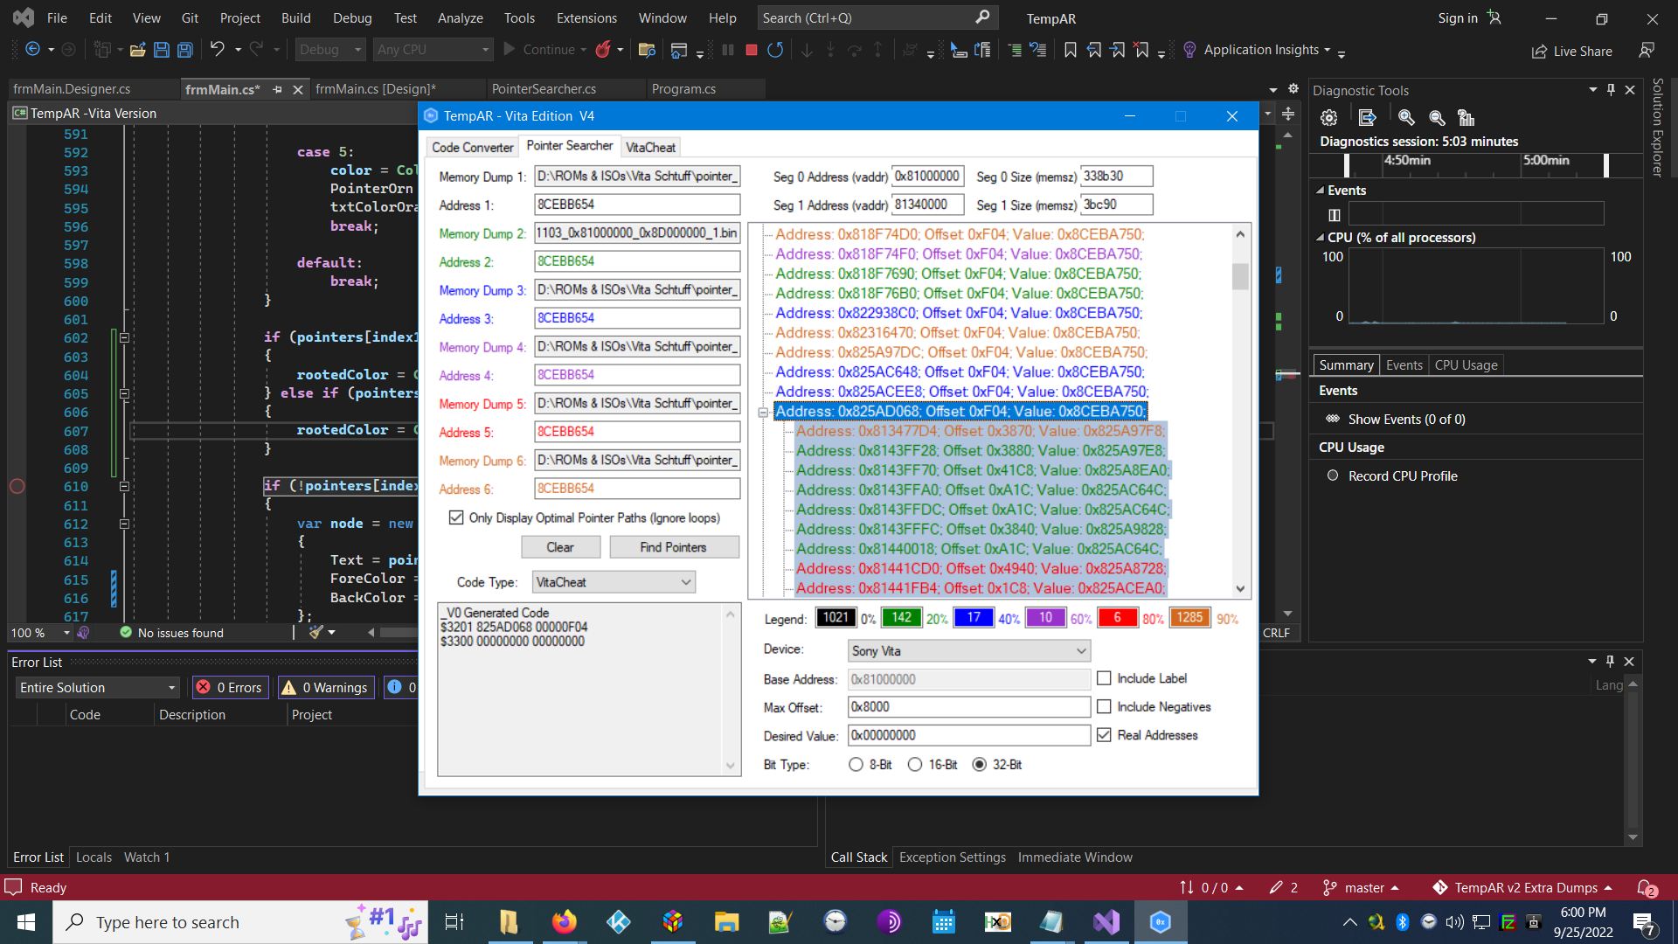Collapse the selected 0x825AD068 tree node

[x=763, y=413]
